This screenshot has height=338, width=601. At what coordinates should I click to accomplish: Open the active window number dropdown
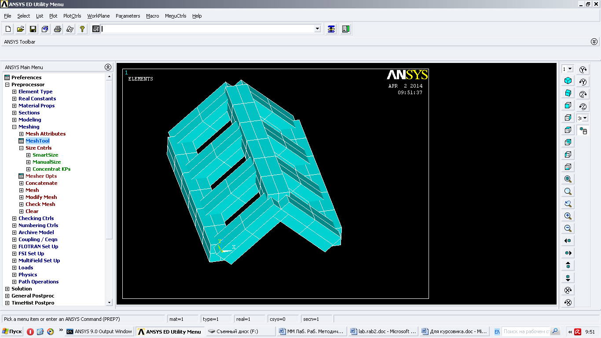pos(570,69)
